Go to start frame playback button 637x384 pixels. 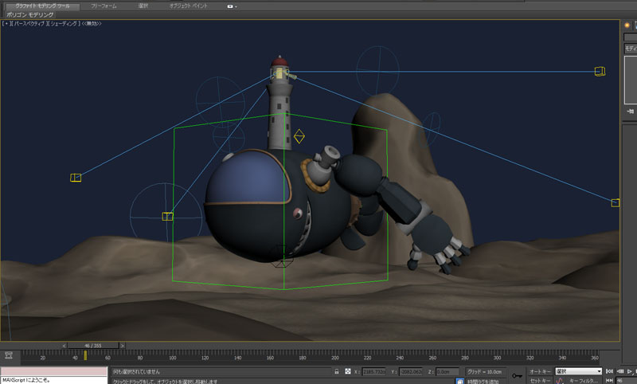[x=609, y=371]
